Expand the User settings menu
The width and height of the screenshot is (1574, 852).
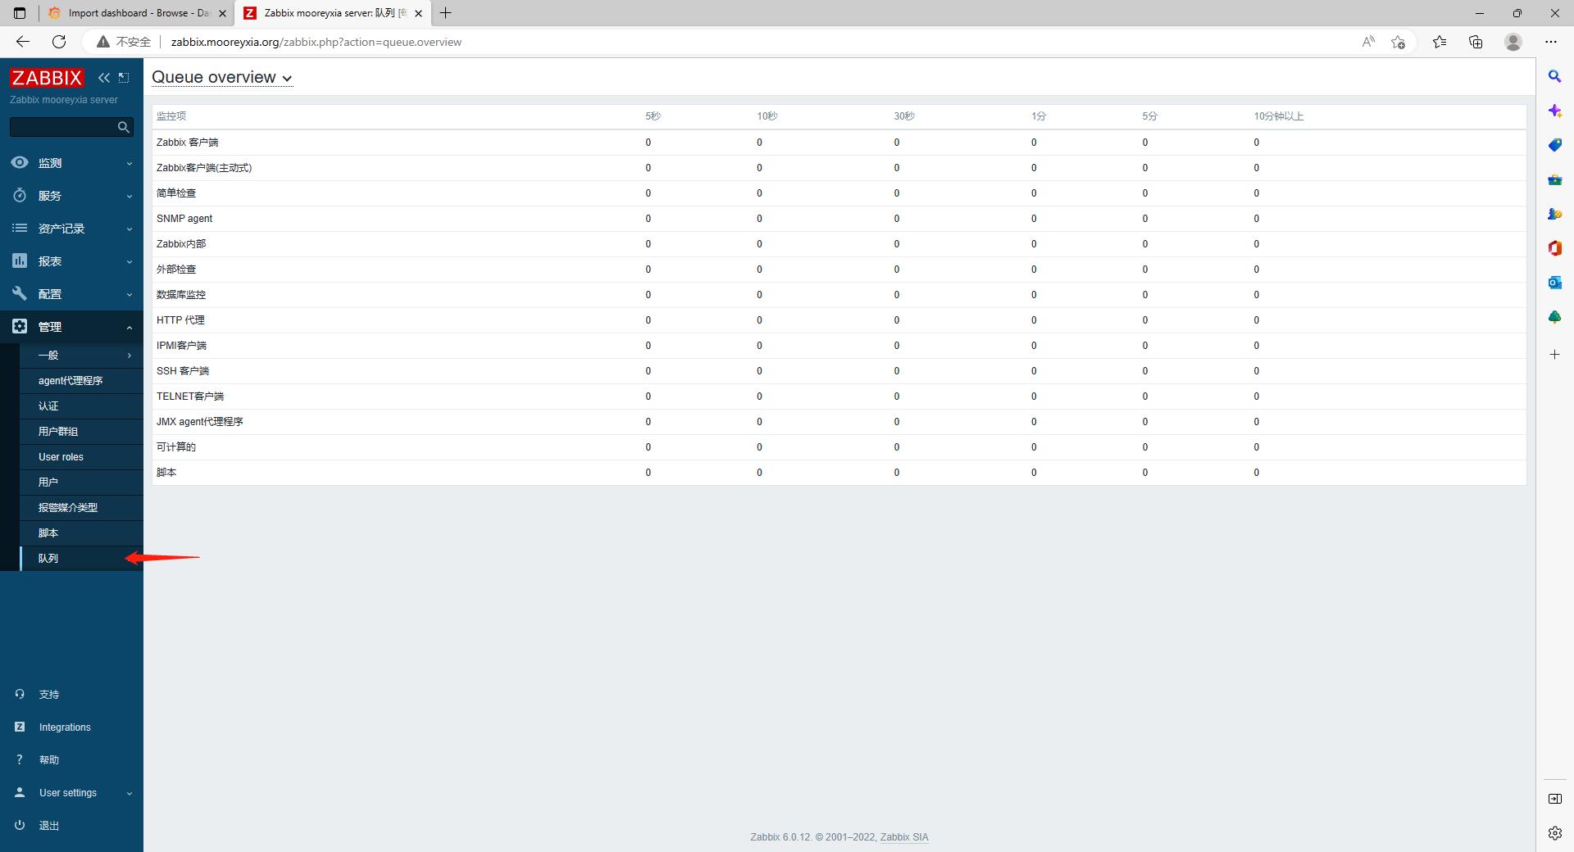tap(71, 793)
